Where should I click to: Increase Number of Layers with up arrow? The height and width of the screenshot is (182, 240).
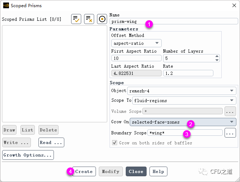pos(217,56)
